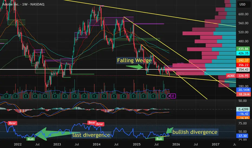Click the 75.00 RSI axis level
The width and height of the screenshot is (252, 148).
pos(243,123)
